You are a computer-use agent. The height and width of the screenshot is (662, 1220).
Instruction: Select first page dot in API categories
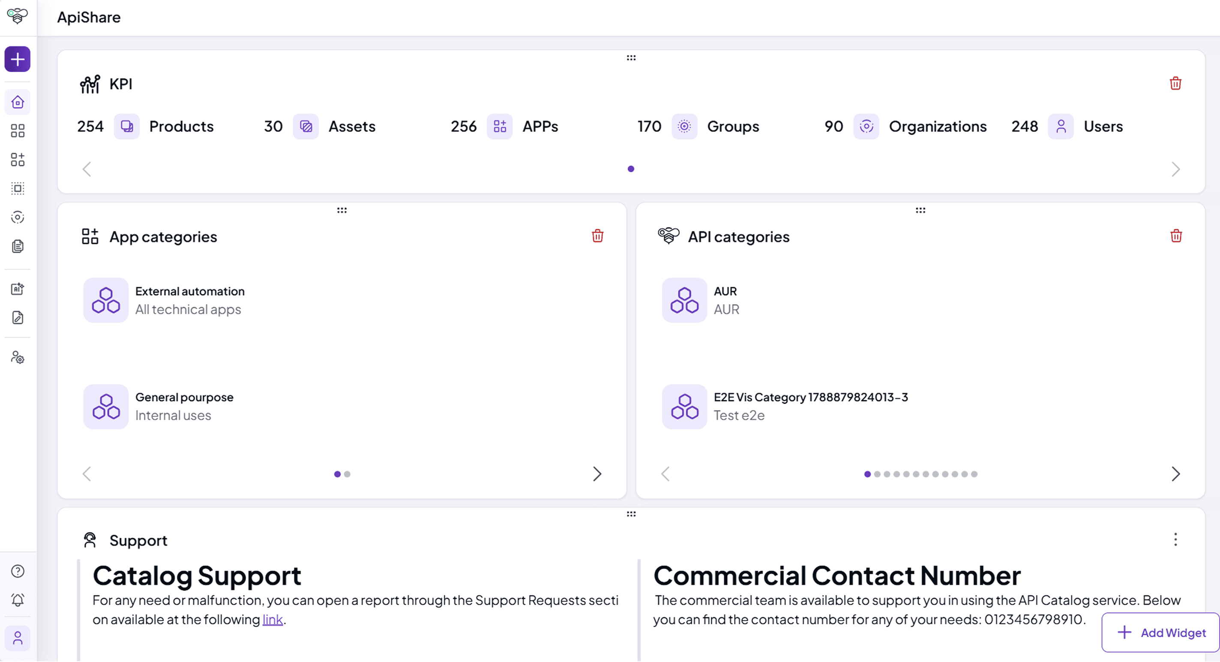click(x=867, y=474)
